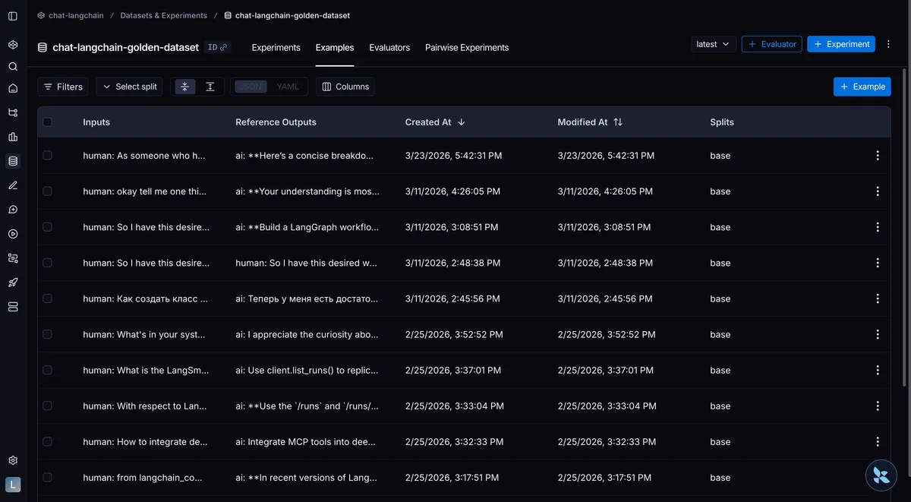The width and height of the screenshot is (911, 502).
Task: Switch to the Experiments tab
Action: click(276, 47)
